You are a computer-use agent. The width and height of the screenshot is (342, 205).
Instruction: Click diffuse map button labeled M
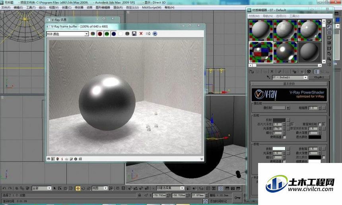click(x=288, y=108)
